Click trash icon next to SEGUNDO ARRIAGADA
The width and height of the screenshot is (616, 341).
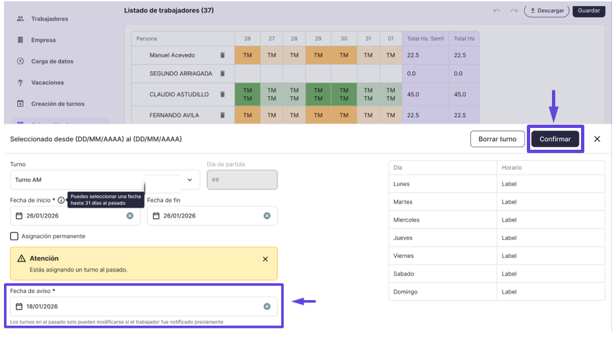[x=222, y=73]
